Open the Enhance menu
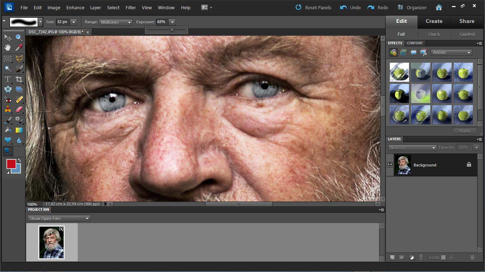 [x=75, y=7]
